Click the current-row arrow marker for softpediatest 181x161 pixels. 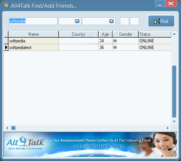click(6, 48)
